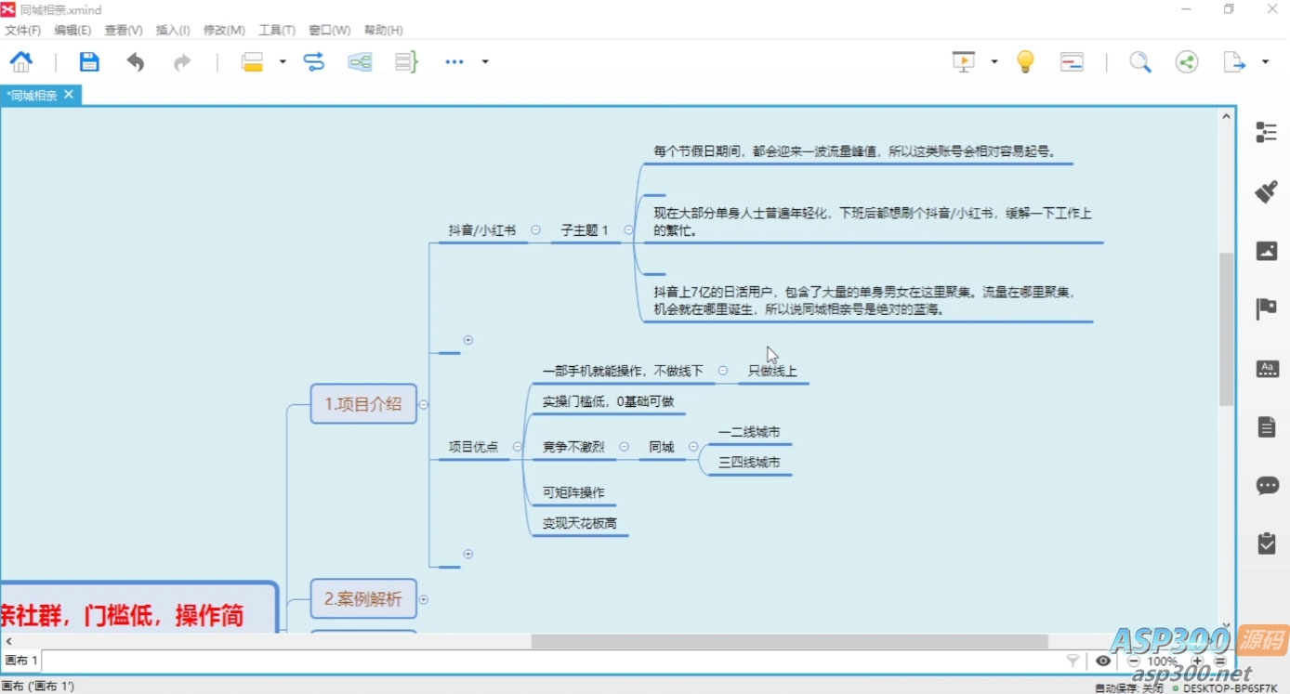Open the 窗口(W) menu
1290x694 pixels.
330,30
